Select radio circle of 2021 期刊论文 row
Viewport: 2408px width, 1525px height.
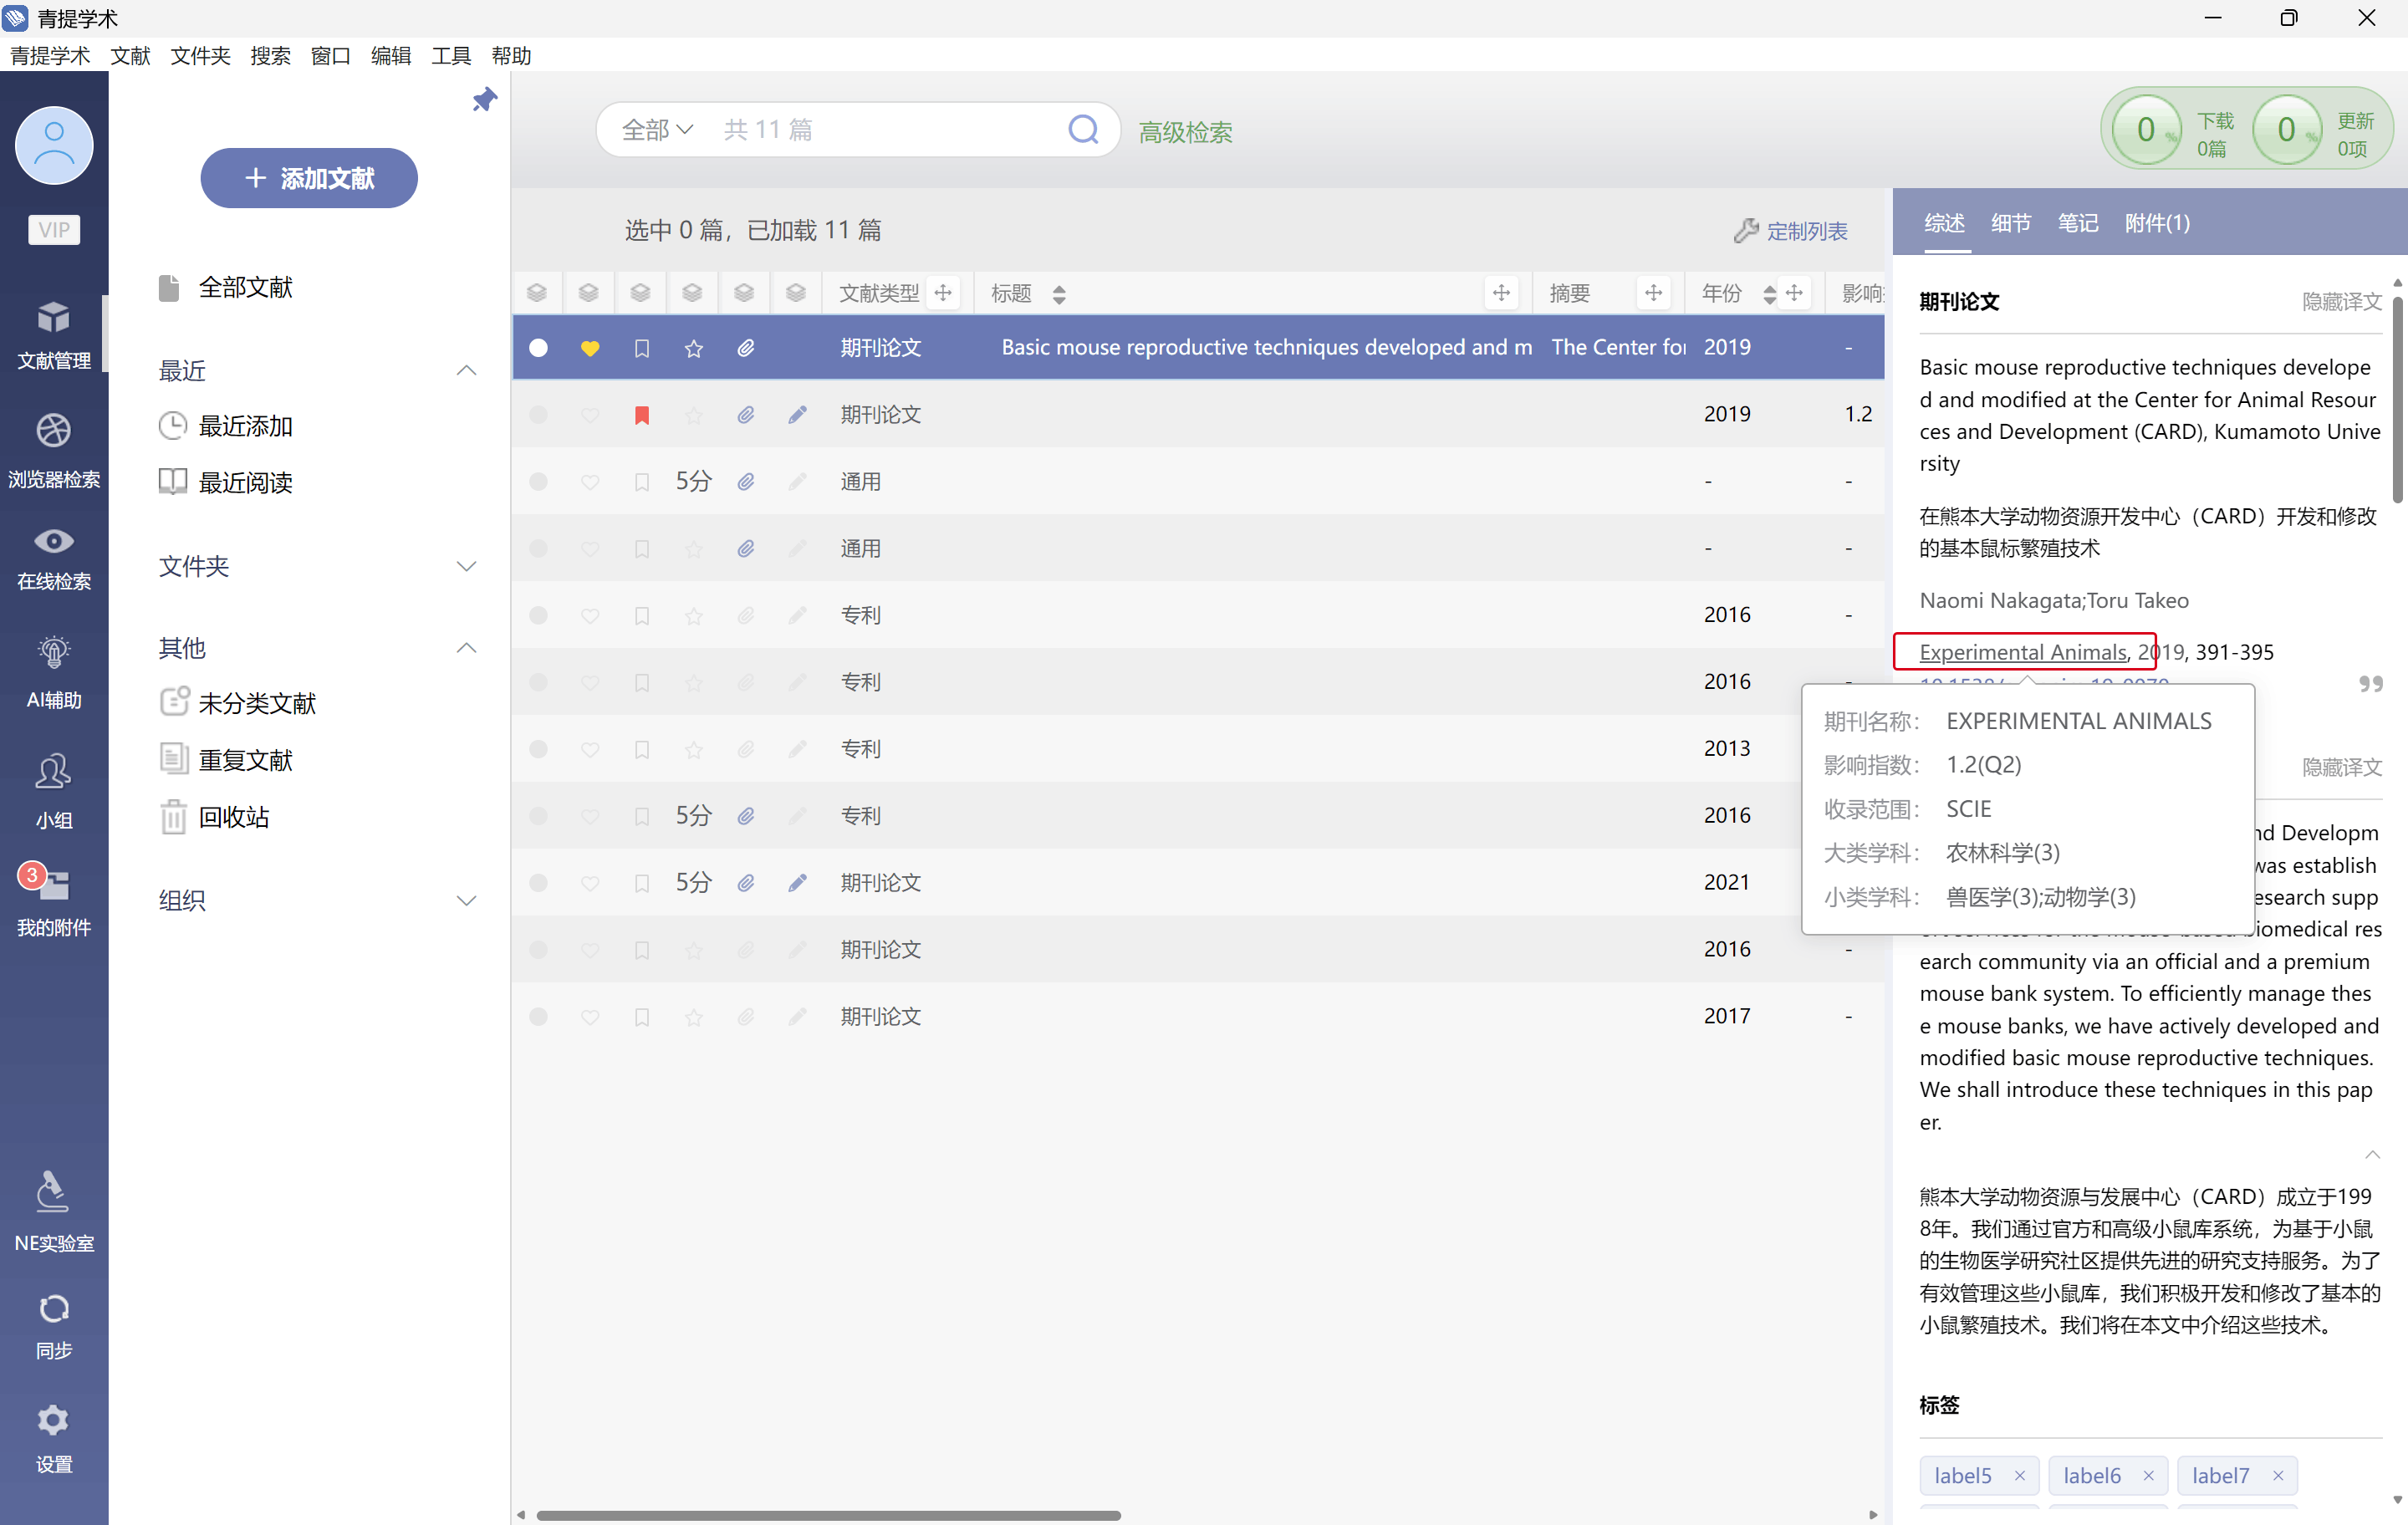pos(538,883)
